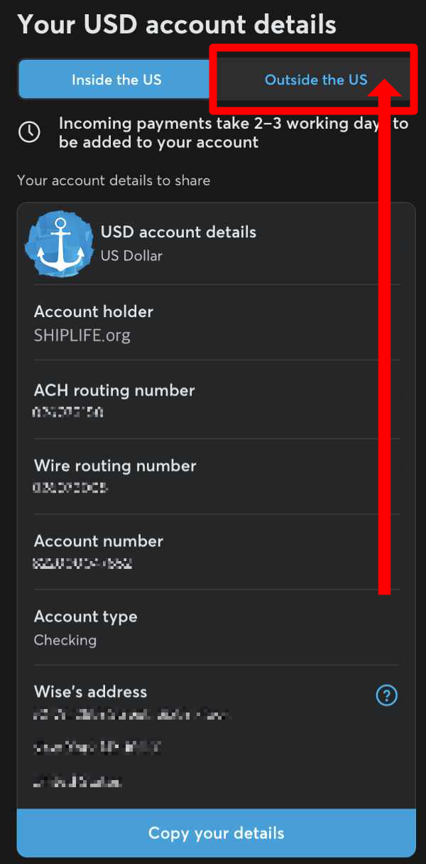Image resolution: width=426 pixels, height=864 pixels.
Task: Click the USD account details heading
Action: coord(178,232)
